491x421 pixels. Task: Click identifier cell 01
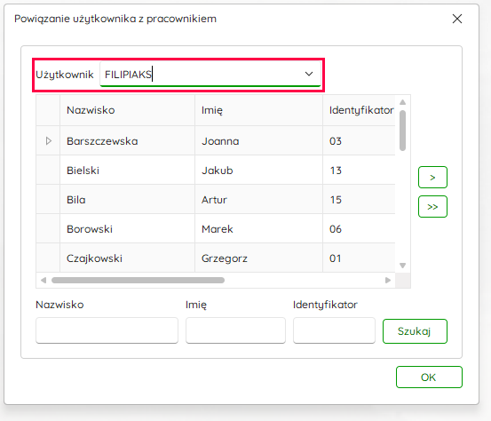click(359, 258)
